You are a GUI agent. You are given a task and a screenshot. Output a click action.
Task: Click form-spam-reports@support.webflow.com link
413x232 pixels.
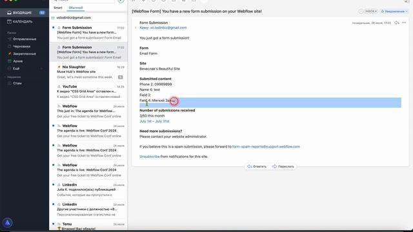pos(266,146)
